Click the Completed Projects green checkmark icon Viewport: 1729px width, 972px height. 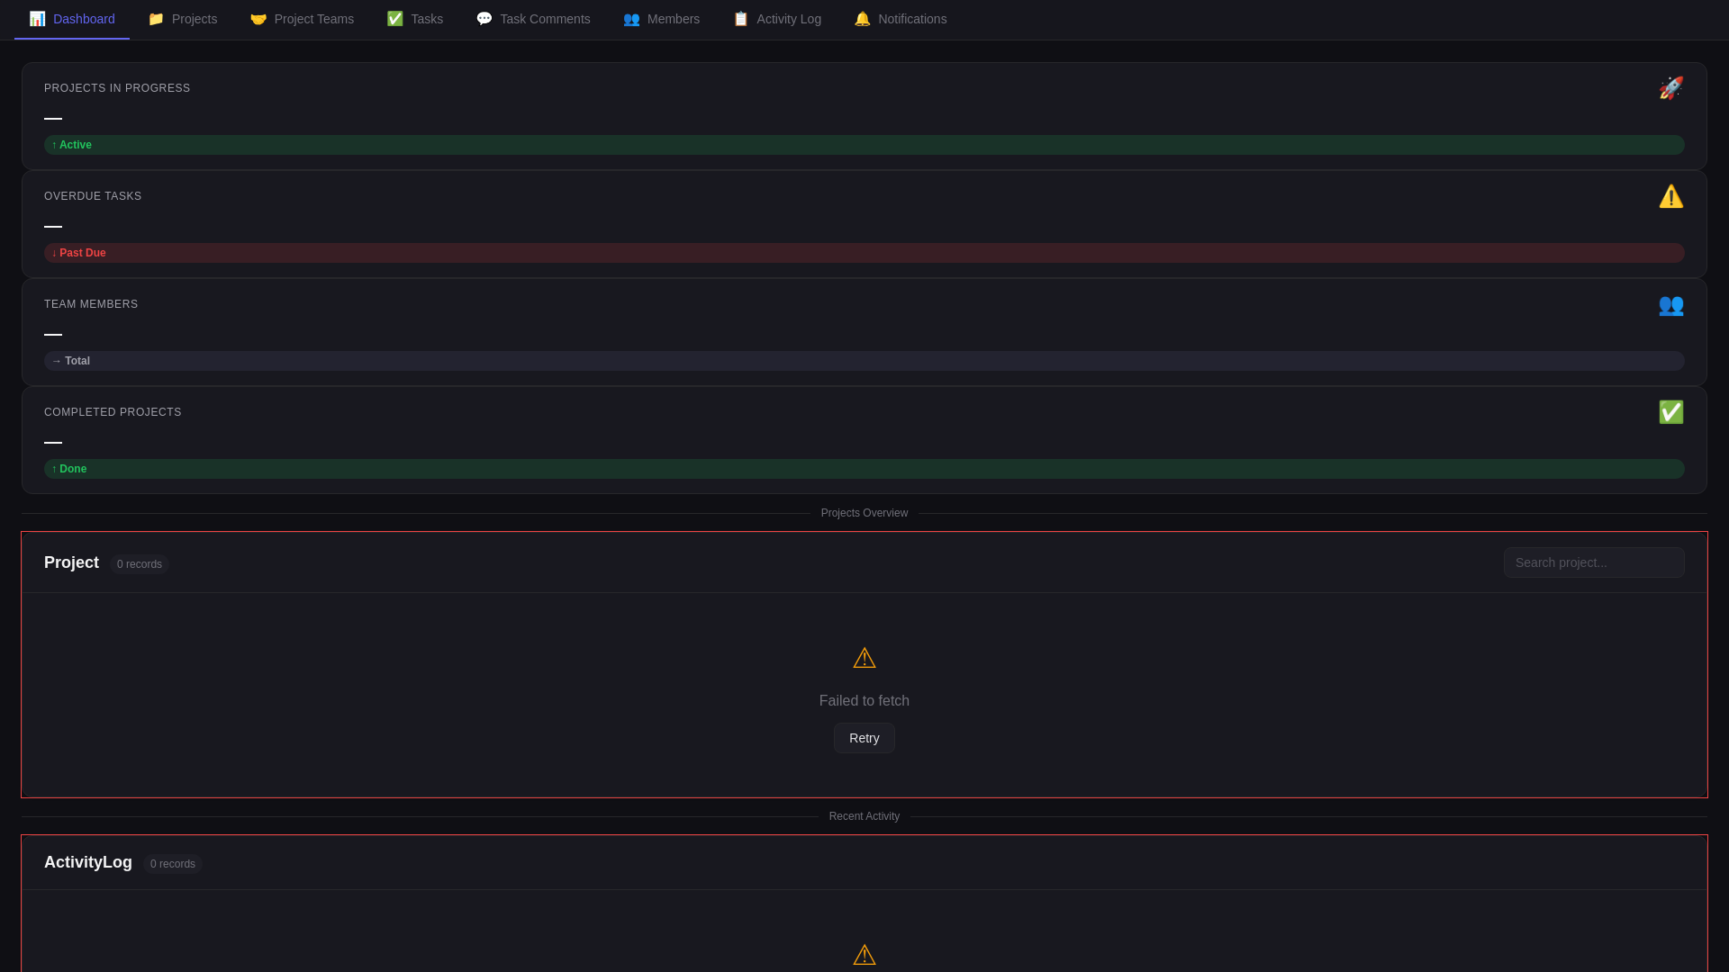[1670, 412]
